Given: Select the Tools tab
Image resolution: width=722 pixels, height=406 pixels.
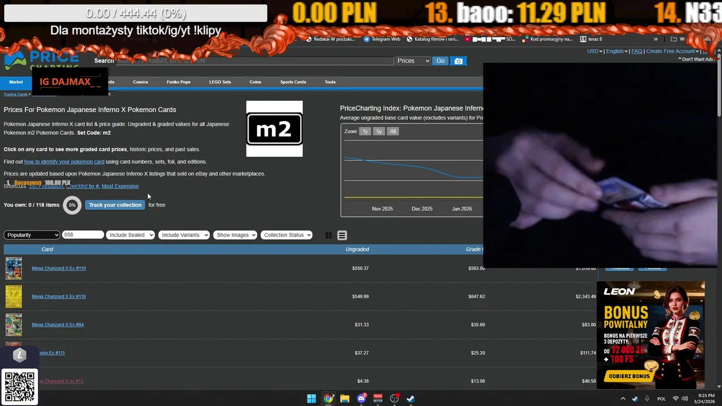Looking at the screenshot, I should click(x=330, y=82).
